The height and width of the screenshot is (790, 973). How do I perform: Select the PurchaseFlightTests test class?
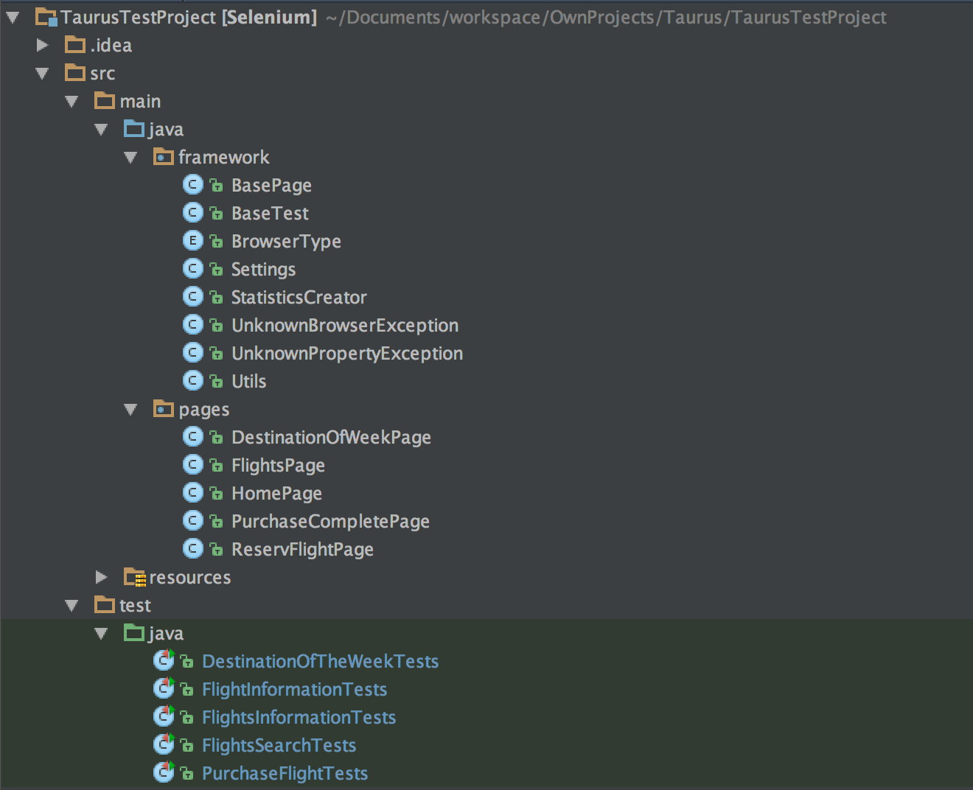pos(285,774)
